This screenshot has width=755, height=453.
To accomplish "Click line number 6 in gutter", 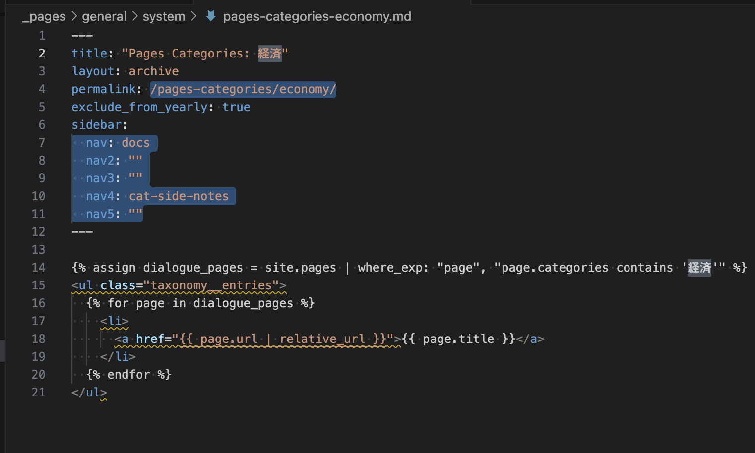I will (42, 125).
